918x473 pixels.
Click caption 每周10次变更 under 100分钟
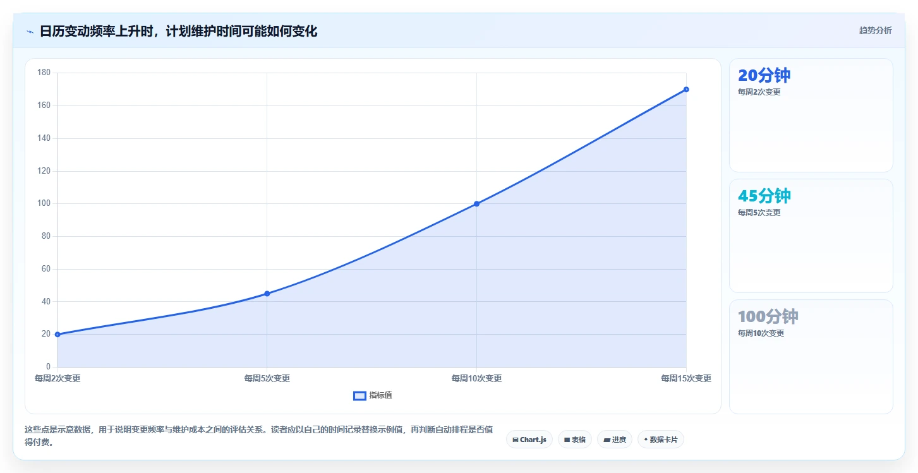click(x=761, y=333)
